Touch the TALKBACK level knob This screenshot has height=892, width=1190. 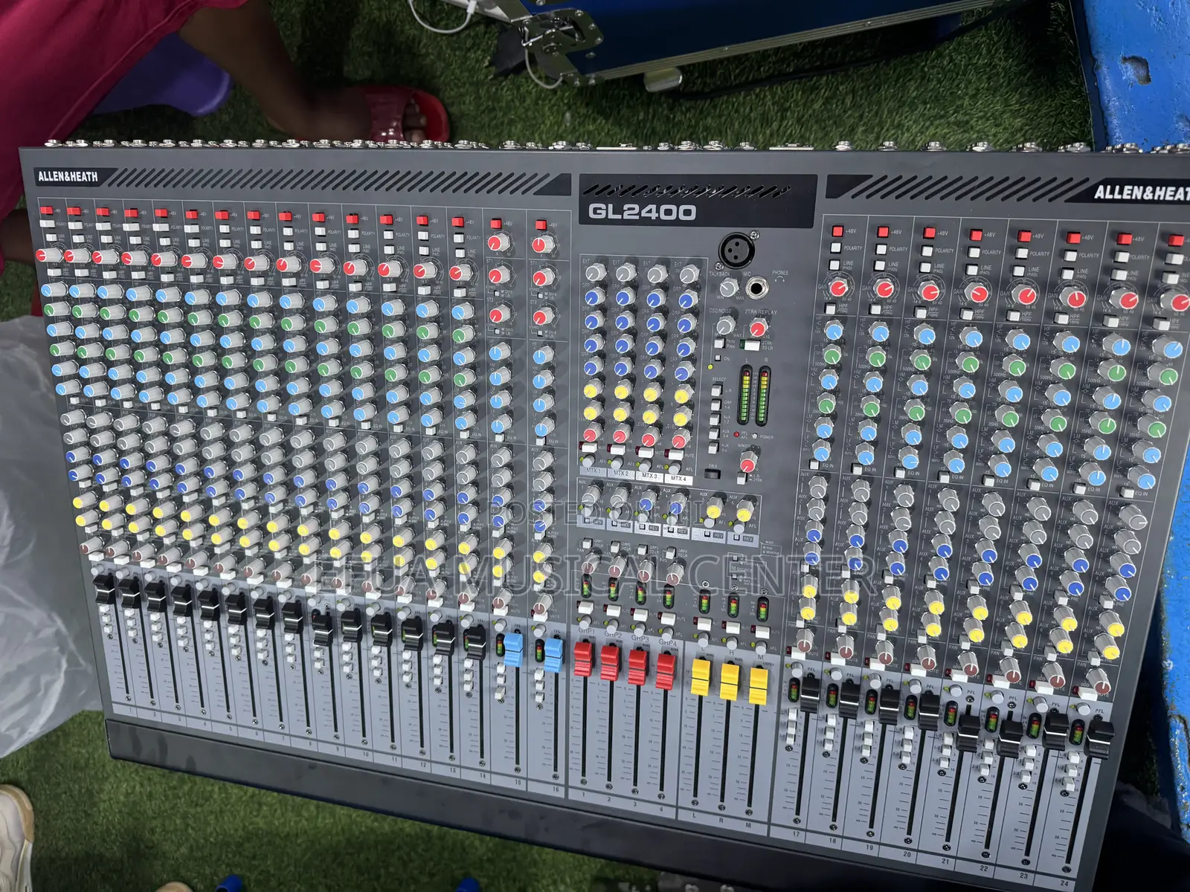[x=728, y=288]
